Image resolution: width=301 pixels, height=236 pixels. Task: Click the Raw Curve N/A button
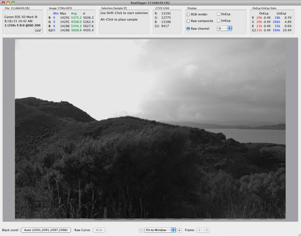(x=99, y=230)
